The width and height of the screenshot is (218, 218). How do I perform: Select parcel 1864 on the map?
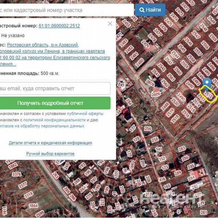point(33,206)
